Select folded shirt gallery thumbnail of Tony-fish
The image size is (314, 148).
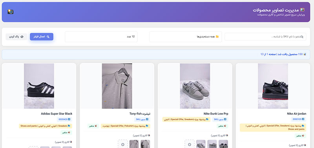pyautogui.click(x=134, y=144)
